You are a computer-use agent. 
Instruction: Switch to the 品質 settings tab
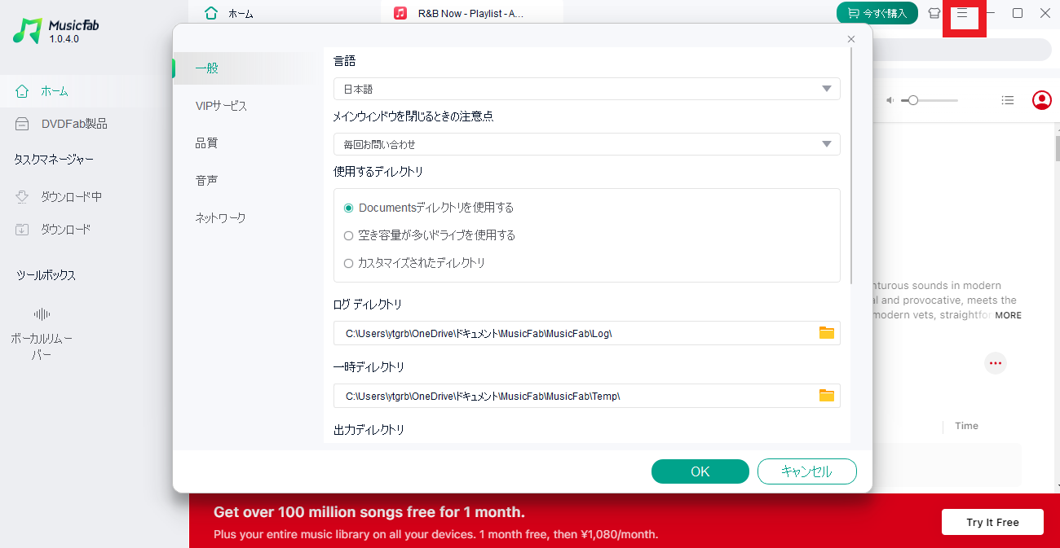206,143
